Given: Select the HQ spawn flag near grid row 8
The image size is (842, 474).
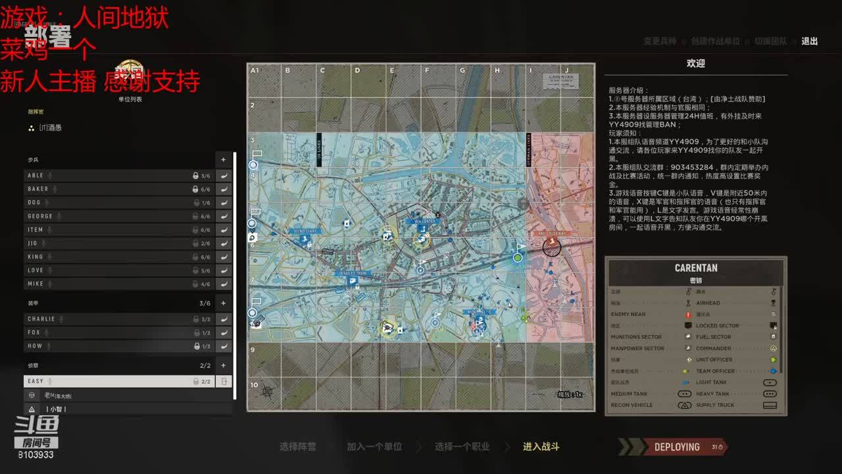Looking at the screenshot, I should pyautogui.click(x=254, y=308).
